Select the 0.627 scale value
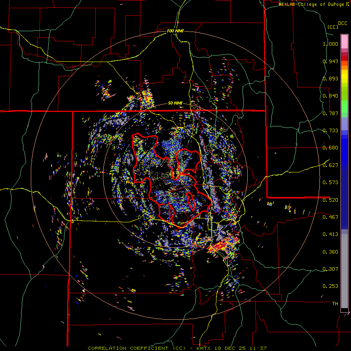The width and height of the screenshot is (351, 351). pos(330,165)
